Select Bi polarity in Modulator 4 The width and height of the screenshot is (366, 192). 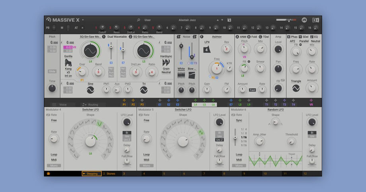point(127,133)
